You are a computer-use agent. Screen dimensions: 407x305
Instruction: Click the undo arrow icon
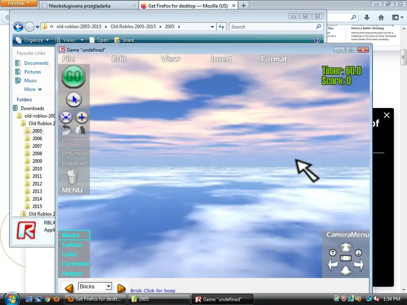click(66, 130)
